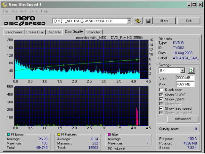Click the Speed value 7.93 X
Image resolution: width=205 pixels, height=154 pixels.
click(192, 148)
